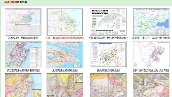This screenshot has height=97, width=172.
Task: Click the 国家高速公路网规划方案图 text link
Action: click(23, 38)
